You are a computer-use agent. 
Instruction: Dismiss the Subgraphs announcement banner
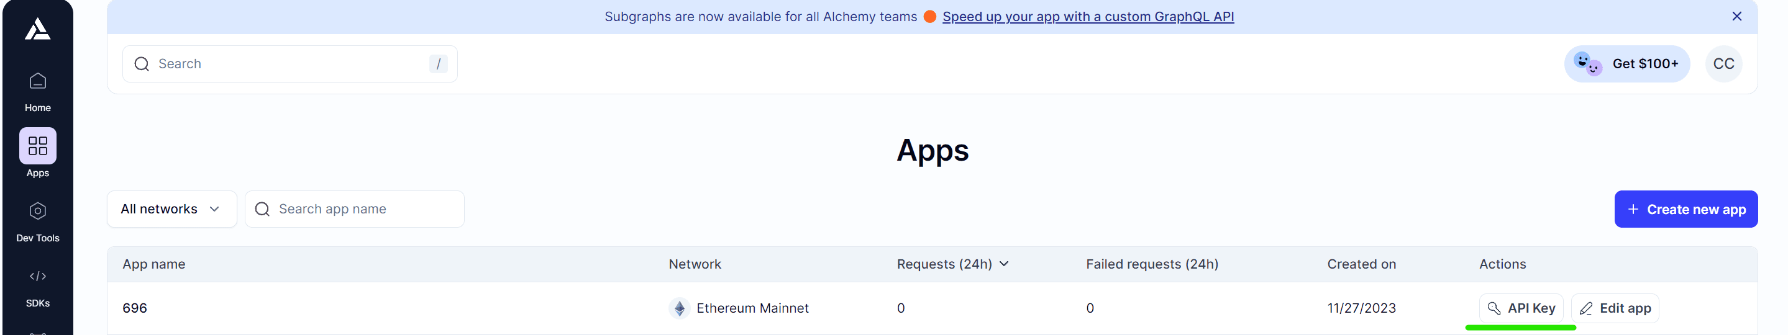[1736, 16]
